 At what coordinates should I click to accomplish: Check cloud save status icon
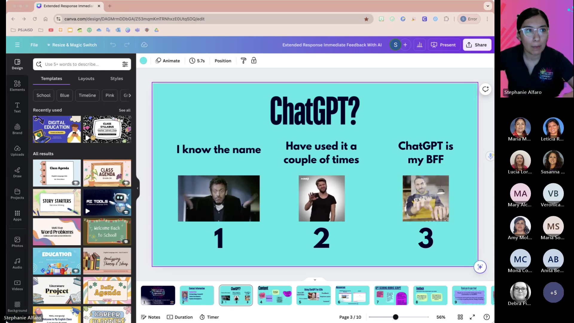point(144,45)
